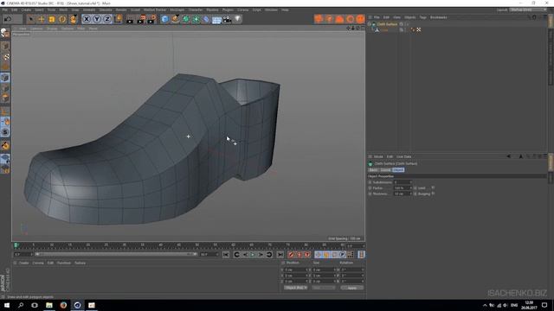
Task: Toggle the Limit checkbox
Action: pos(433,188)
